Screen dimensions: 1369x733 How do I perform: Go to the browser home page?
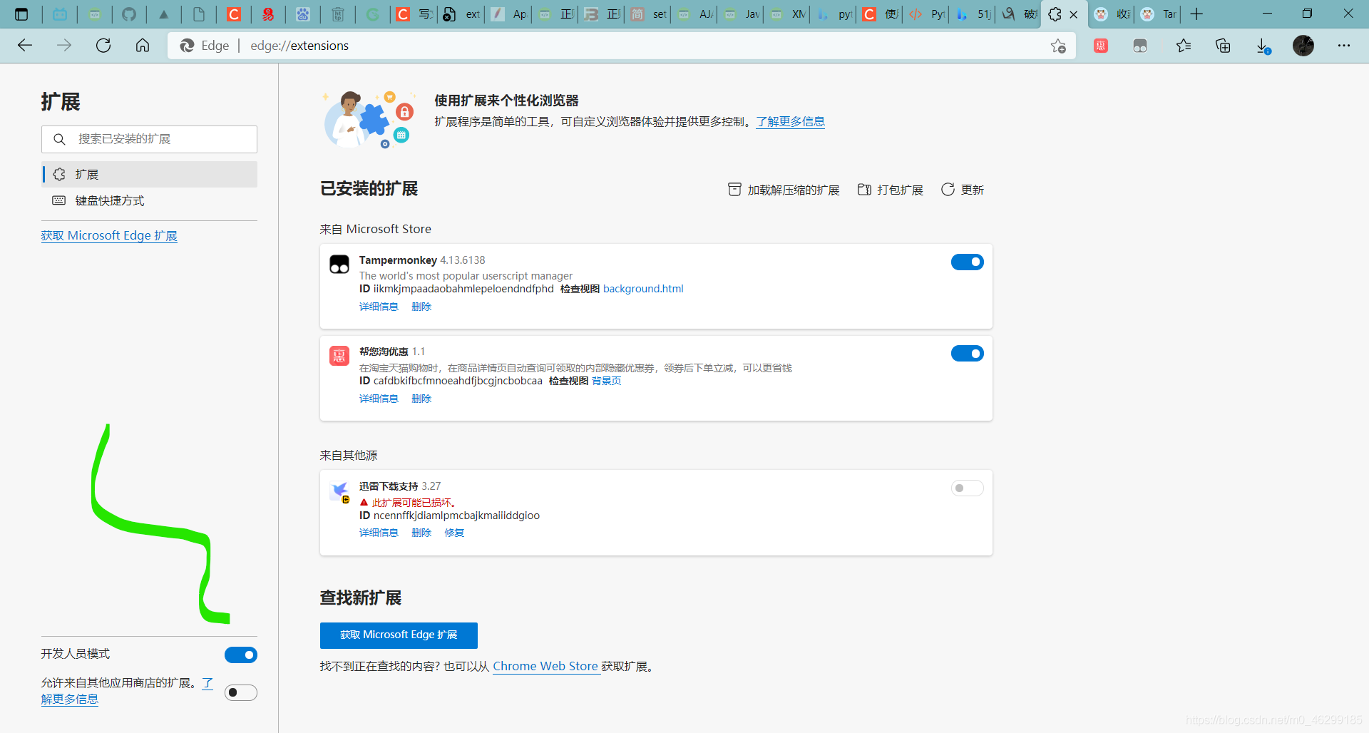point(143,46)
